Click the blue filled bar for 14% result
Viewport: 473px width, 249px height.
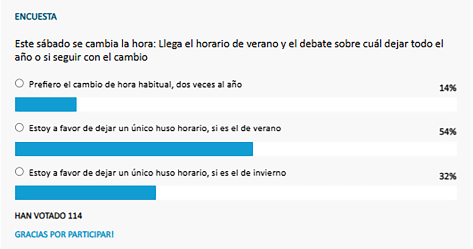45,105
